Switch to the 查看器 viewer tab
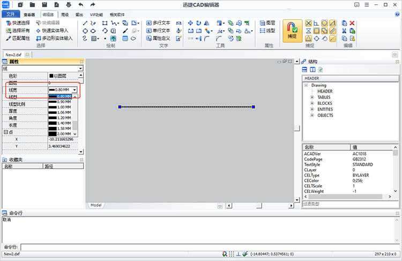This screenshot has height=261, width=402. 29,14
